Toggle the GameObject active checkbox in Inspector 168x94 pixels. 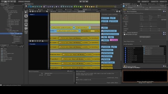coord(126,6)
